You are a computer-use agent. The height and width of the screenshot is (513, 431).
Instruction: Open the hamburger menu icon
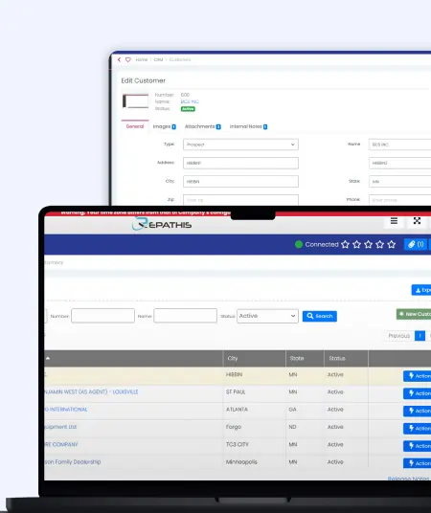click(394, 221)
